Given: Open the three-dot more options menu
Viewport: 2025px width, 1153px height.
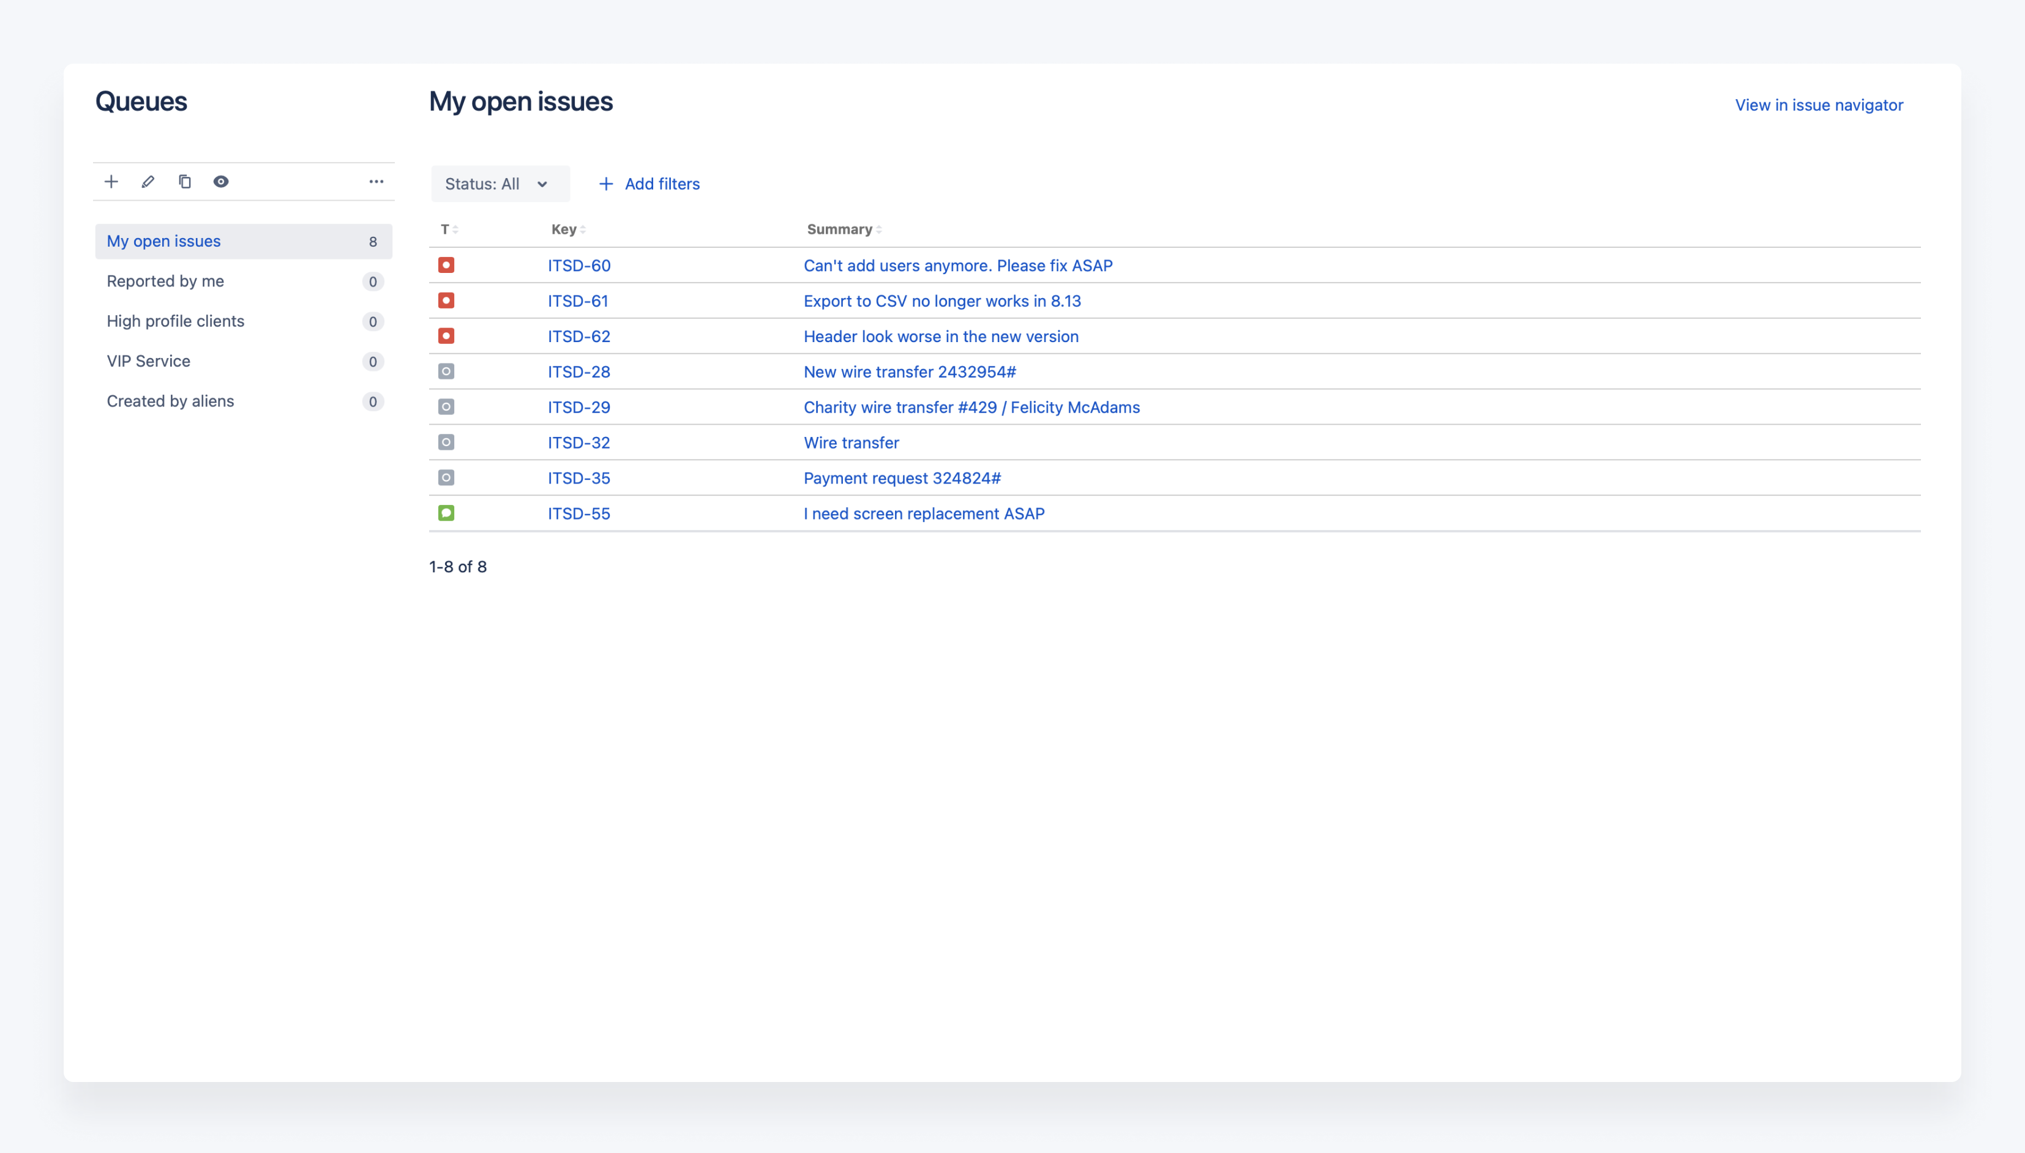Looking at the screenshot, I should click(376, 182).
